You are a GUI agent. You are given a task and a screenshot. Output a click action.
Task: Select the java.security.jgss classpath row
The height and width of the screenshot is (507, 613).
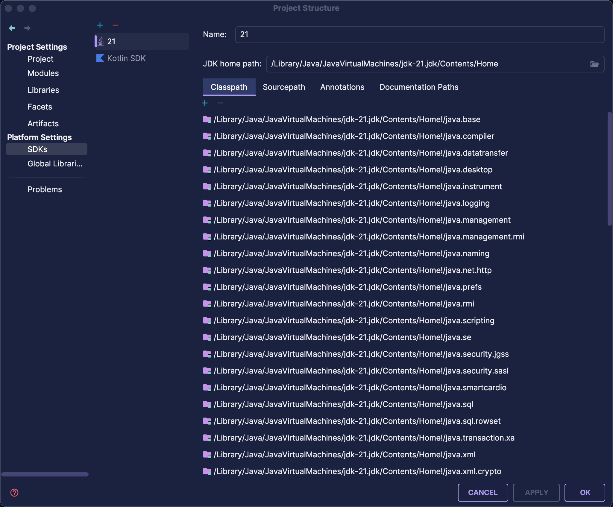click(403, 354)
